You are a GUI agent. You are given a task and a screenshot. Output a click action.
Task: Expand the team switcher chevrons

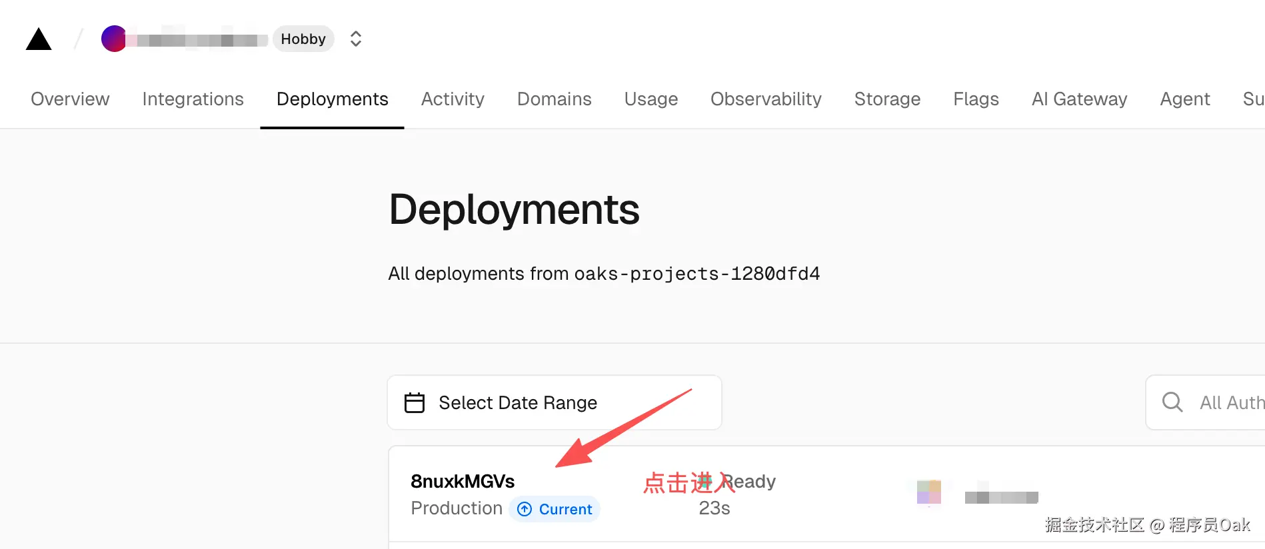pyautogui.click(x=356, y=39)
